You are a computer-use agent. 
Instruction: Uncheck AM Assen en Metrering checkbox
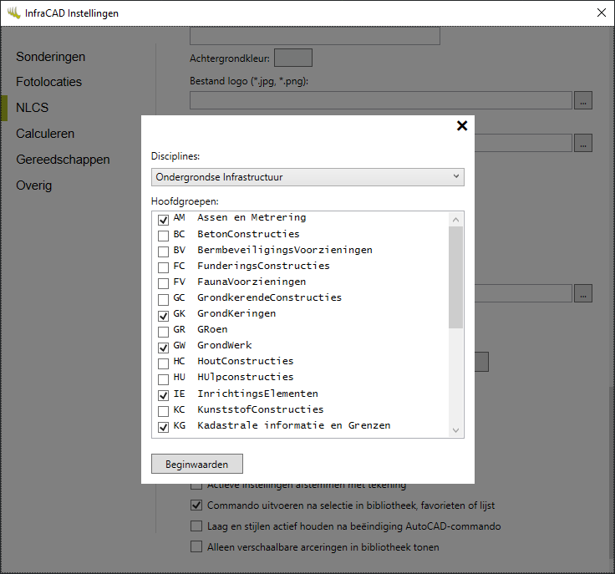(164, 219)
